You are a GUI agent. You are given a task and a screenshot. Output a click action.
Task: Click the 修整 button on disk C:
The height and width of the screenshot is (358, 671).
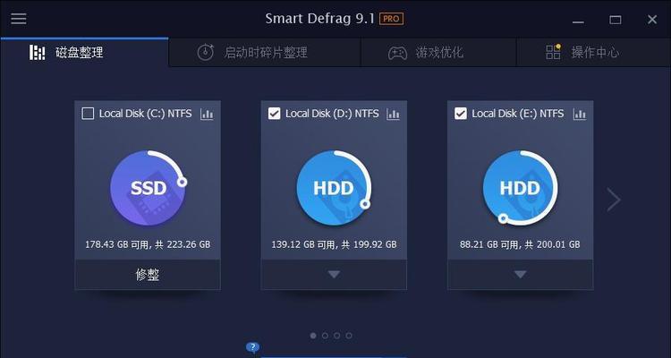pos(148,275)
